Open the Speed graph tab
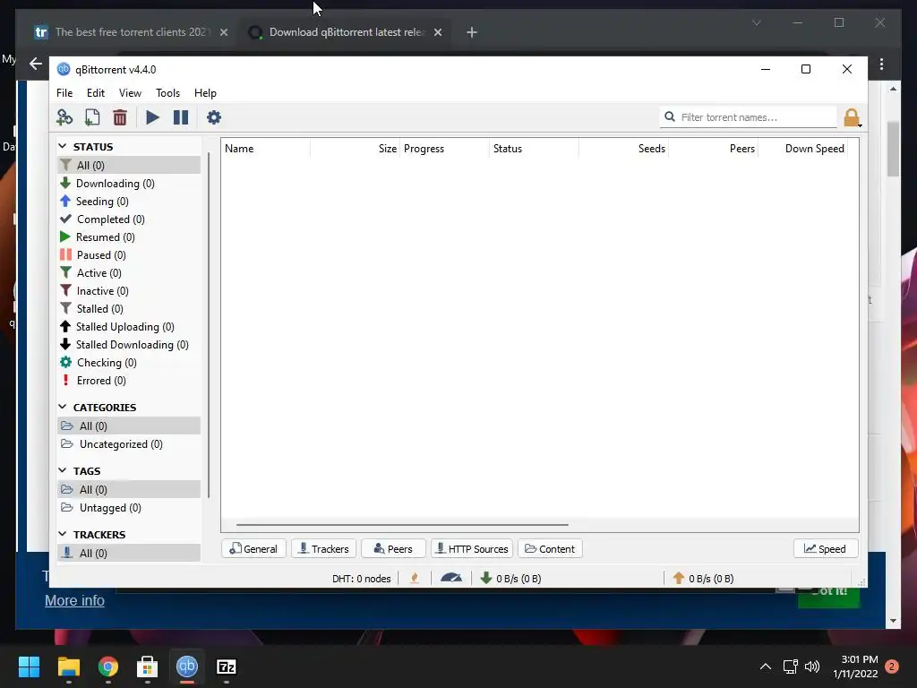 click(x=825, y=549)
